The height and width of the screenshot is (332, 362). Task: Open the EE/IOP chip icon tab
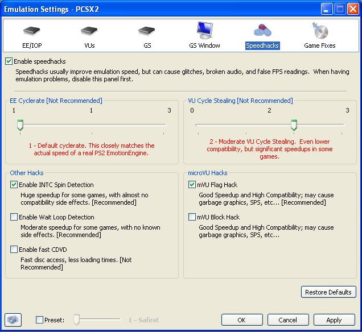coord(32,31)
